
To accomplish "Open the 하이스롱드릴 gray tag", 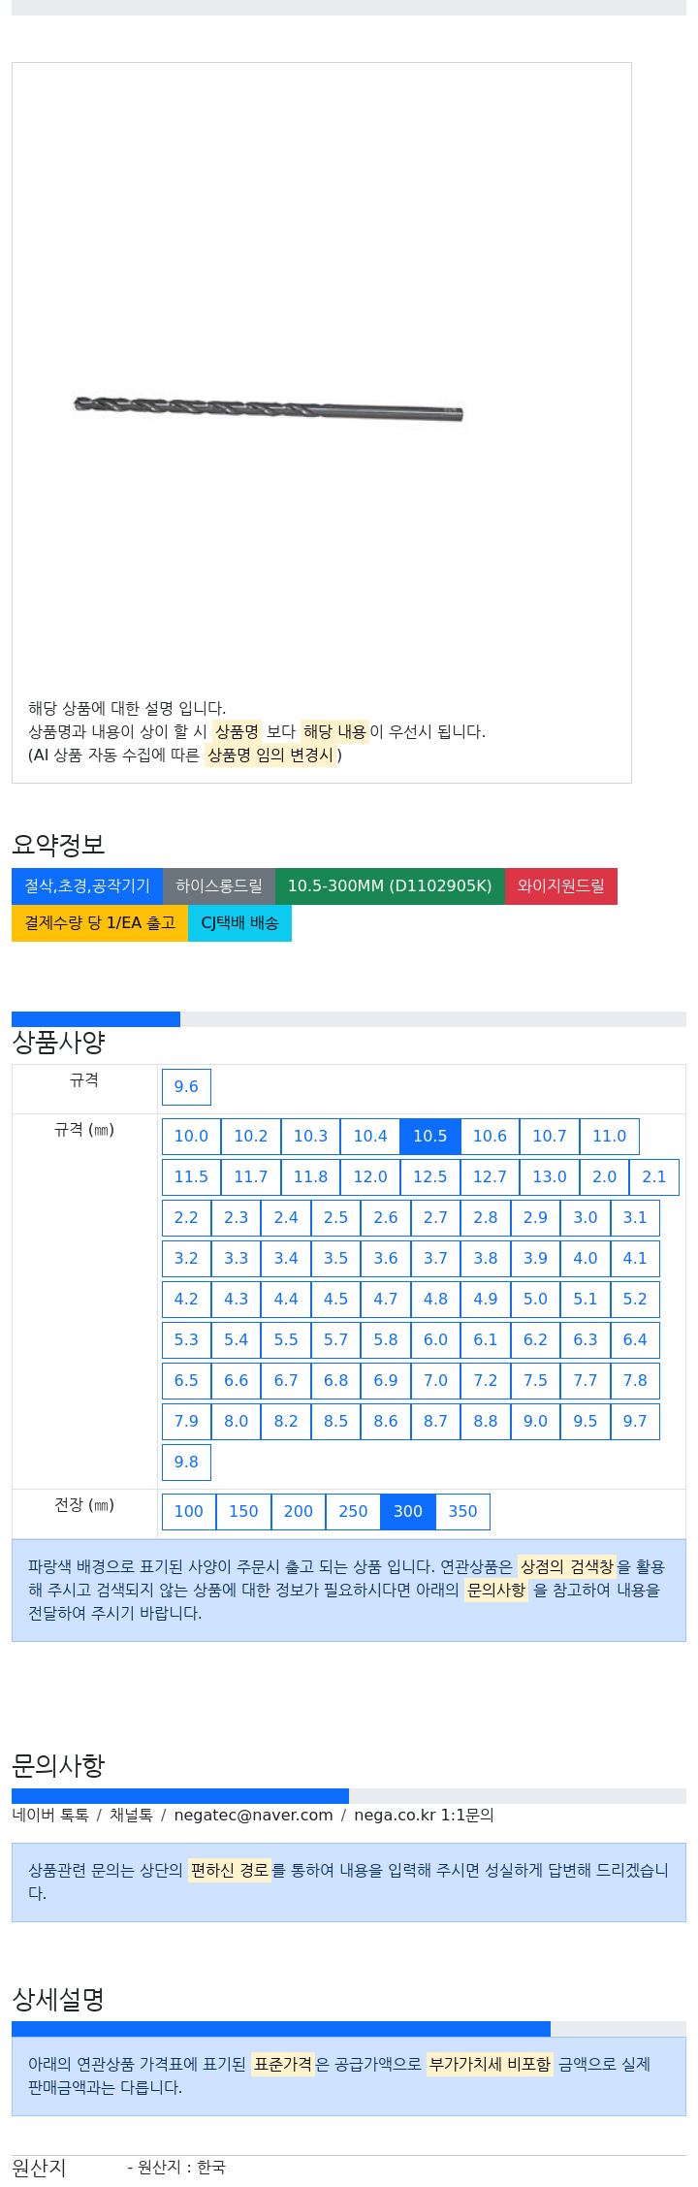I will pyautogui.click(x=219, y=886).
